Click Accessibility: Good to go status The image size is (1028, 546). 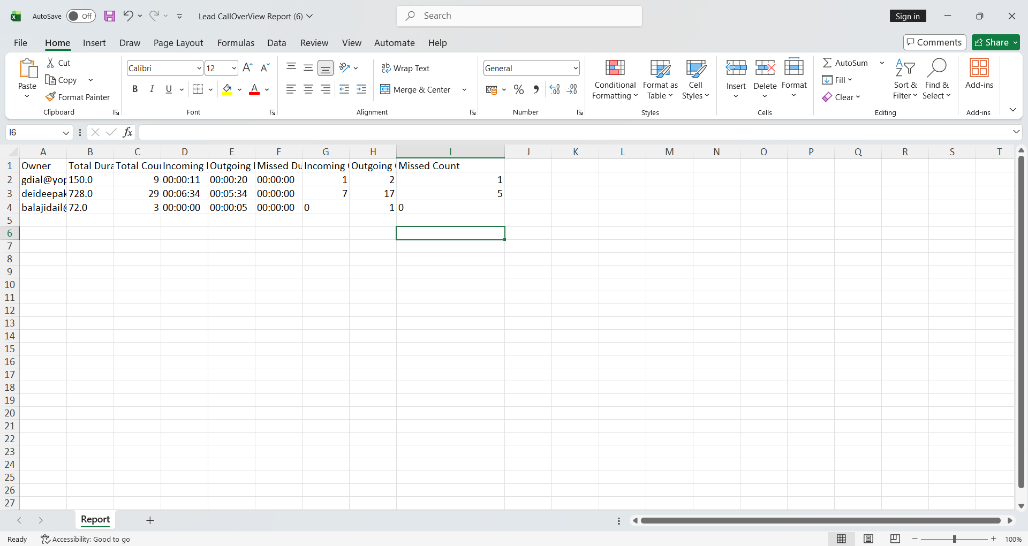click(86, 539)
